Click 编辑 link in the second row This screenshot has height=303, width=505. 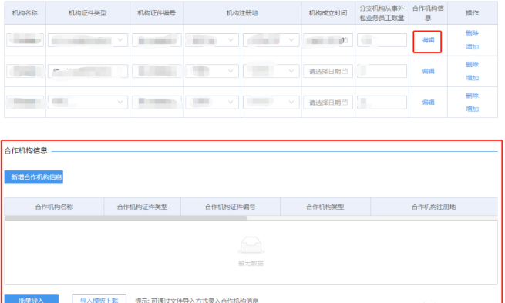[428, 71]
